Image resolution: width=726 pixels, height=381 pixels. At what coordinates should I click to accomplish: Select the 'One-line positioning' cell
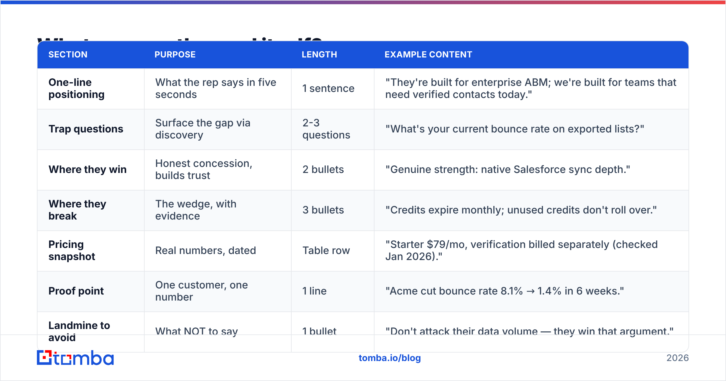[x=91, y=89]
